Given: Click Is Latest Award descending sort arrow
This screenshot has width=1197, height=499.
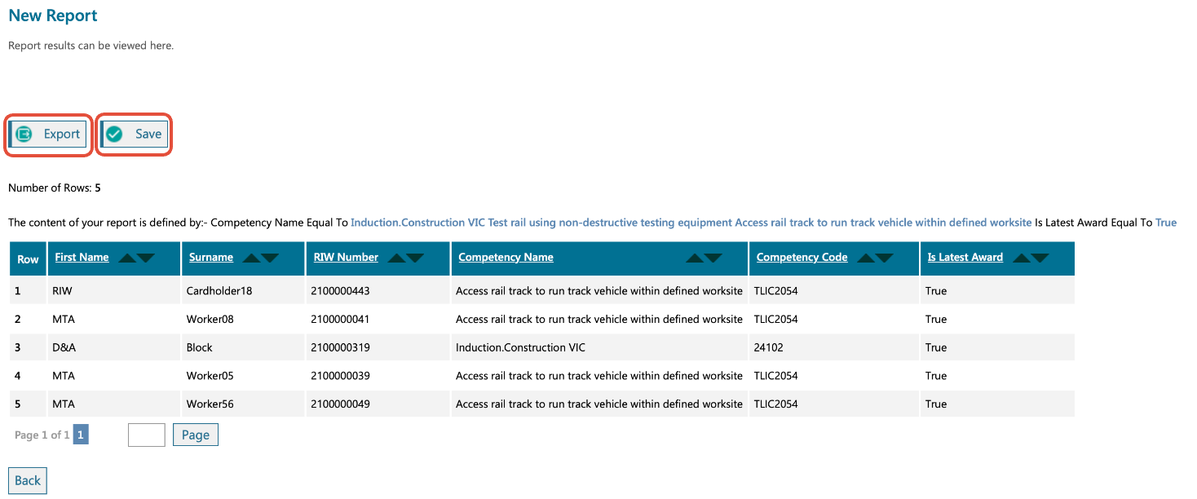Looking at the screenshot, I should pyautogui.click(x=1040, y=258).
